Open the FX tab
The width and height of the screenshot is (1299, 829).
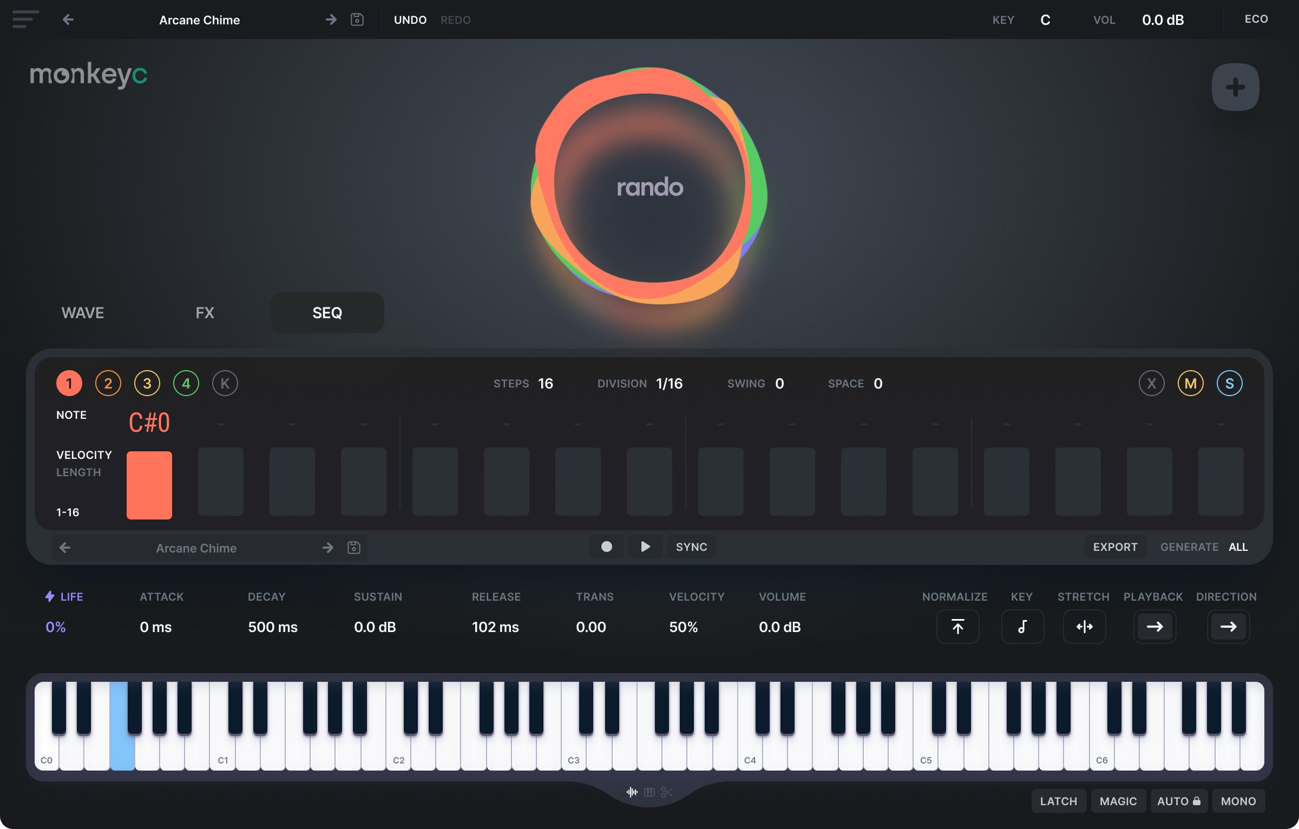point(205,313)
